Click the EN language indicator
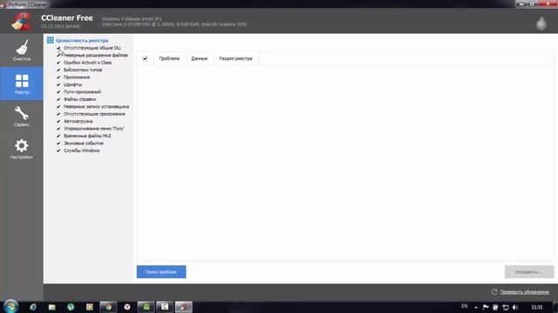Image resolution: width=558 pixels, height=313 pixels. (x=465, y=306)
